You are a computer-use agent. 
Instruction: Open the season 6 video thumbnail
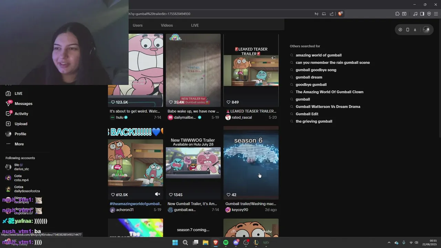251,163
